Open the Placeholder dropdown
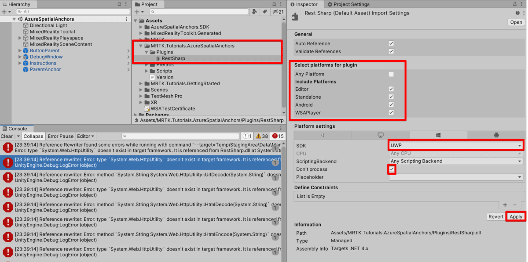The height and width of the screenshot is (262, 528). (x=456, y=177)
